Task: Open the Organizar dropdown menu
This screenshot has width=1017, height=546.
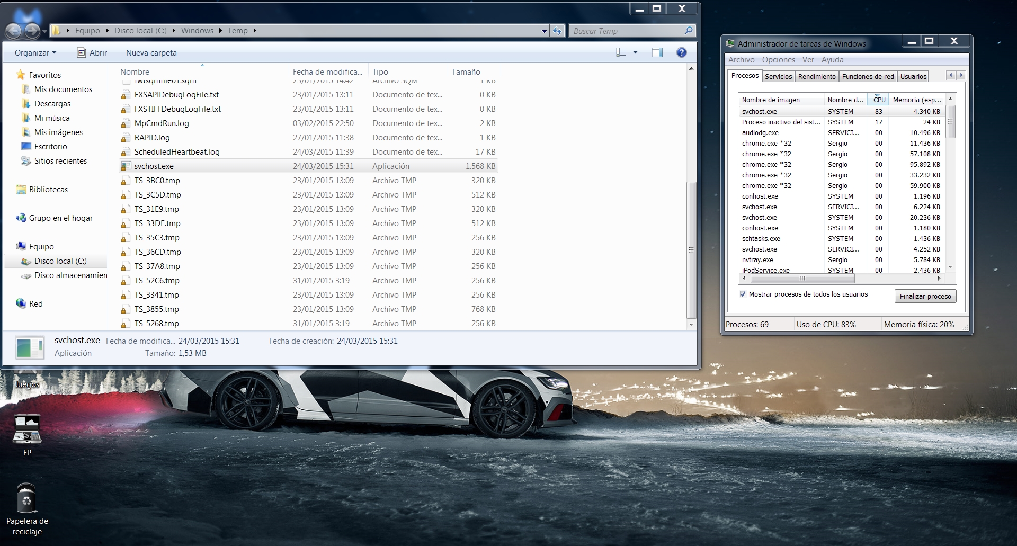Action: [35, 53]
